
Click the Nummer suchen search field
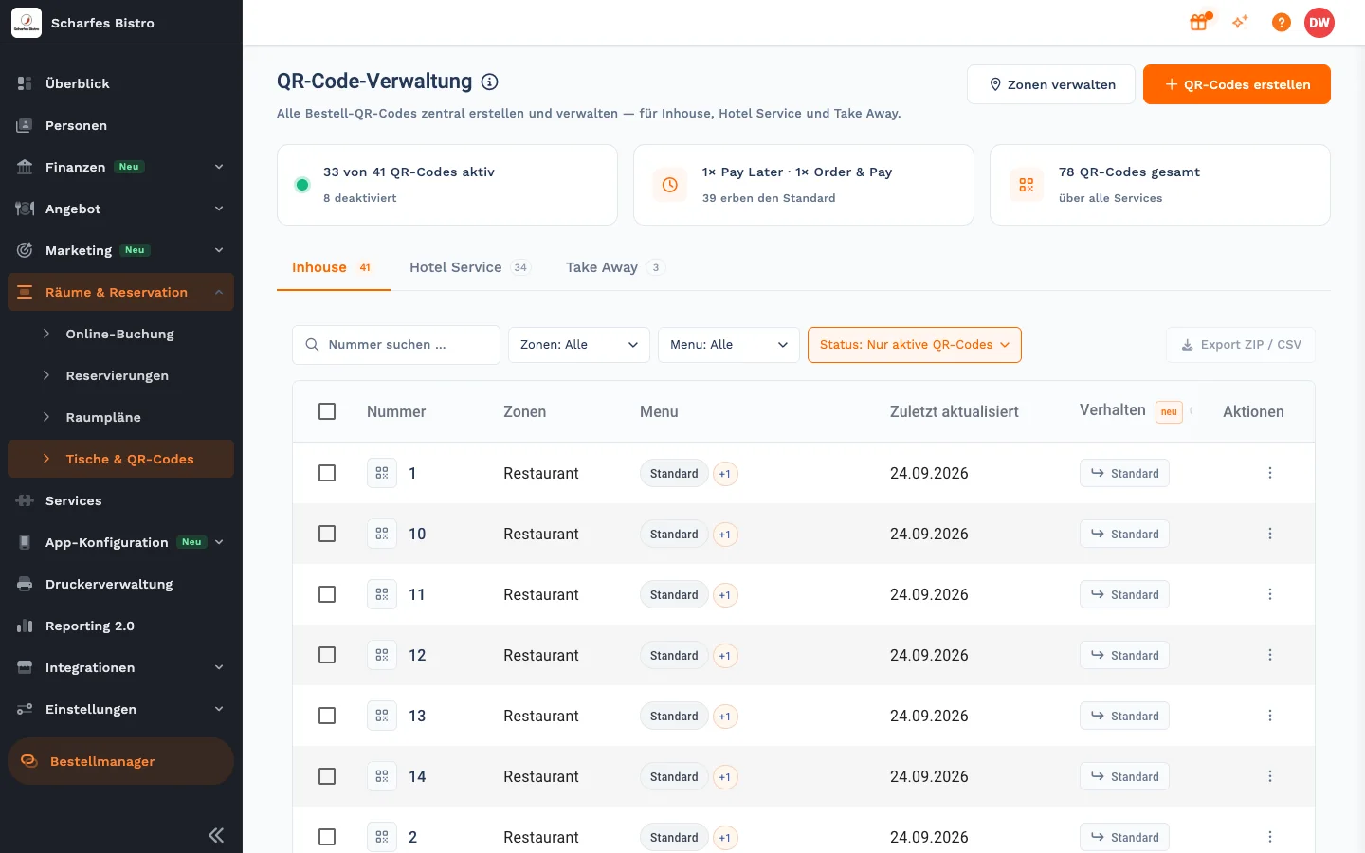click(x=396, y=345)
